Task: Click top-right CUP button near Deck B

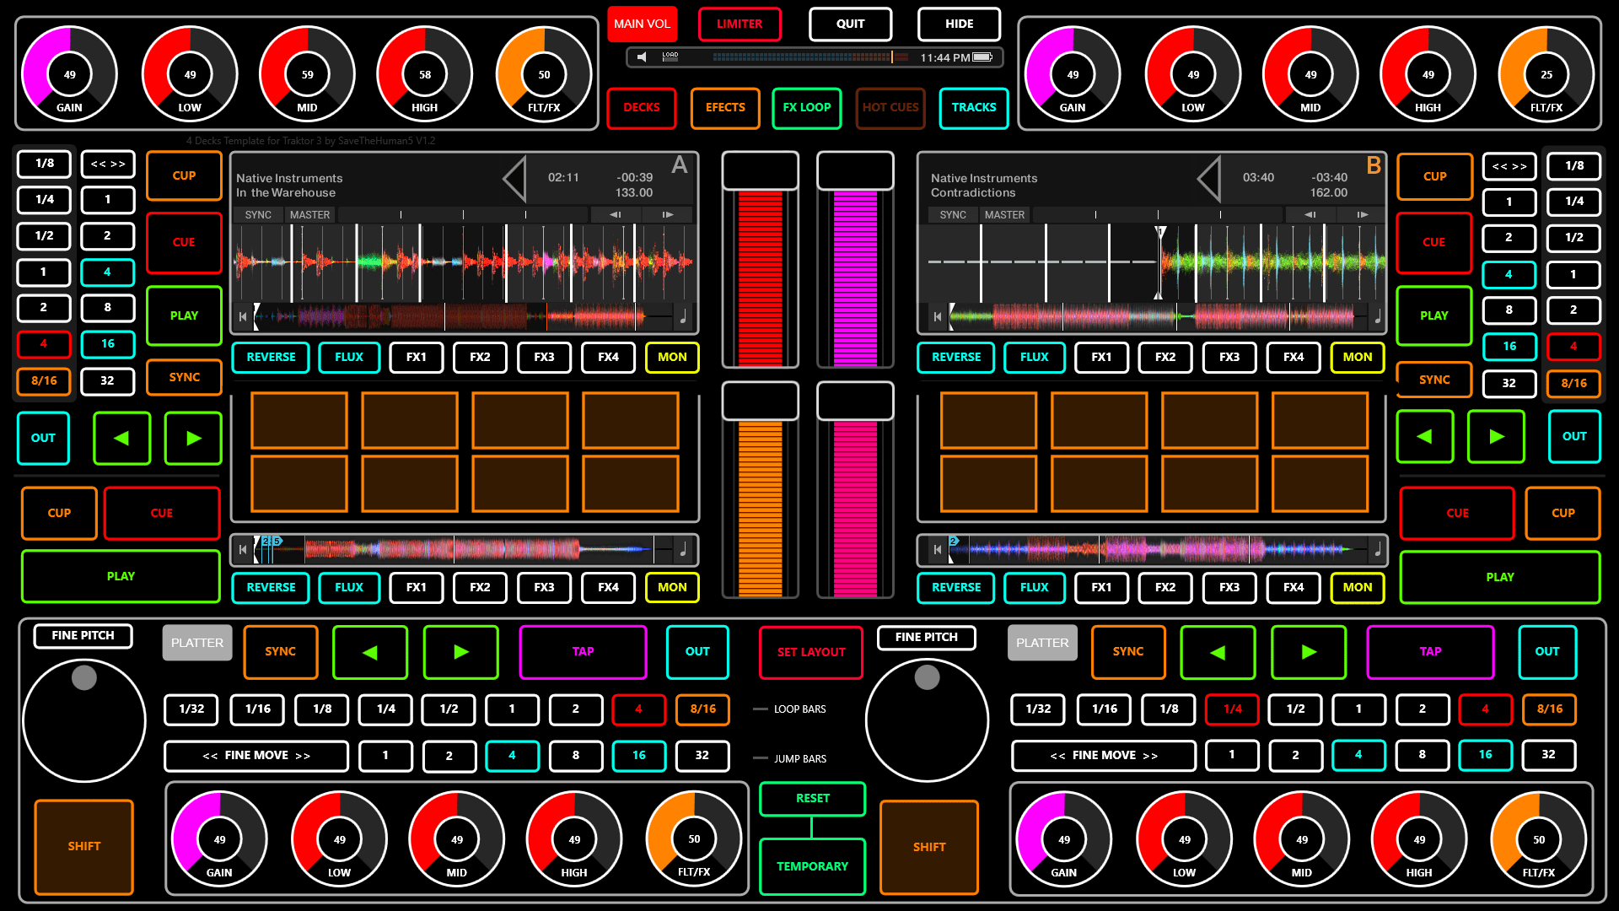Action: coord(1434,177)
